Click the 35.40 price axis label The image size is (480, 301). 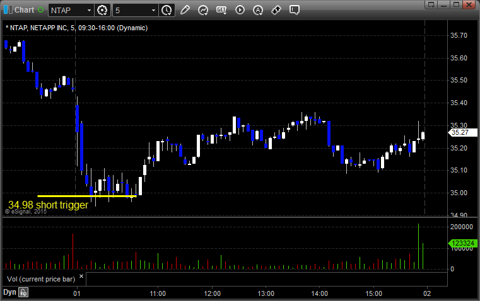point(459,103)
